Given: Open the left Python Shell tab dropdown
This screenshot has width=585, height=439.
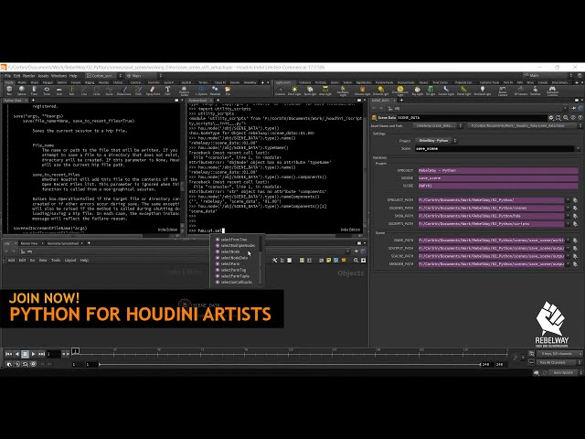Looking at the screenshot, I should point(27,101).
